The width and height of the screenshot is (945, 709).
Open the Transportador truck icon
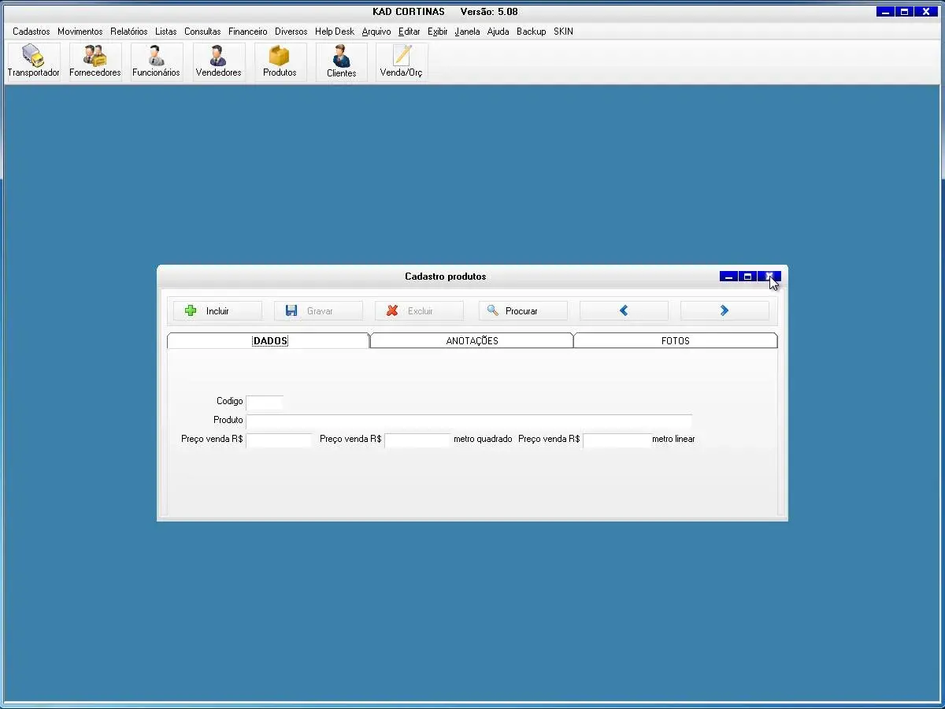pos(33,61)
